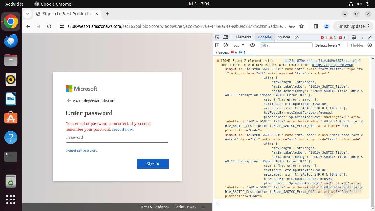
Task: Toggle the device toolbar icon in DevTools
Action: pyautogui.click(x=226, y=37)
